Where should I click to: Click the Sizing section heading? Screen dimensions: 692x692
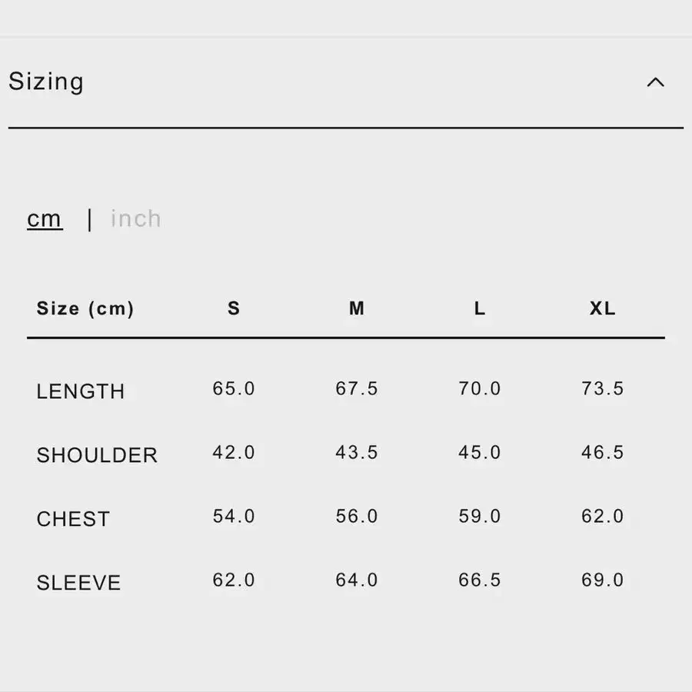pos(46,82)
